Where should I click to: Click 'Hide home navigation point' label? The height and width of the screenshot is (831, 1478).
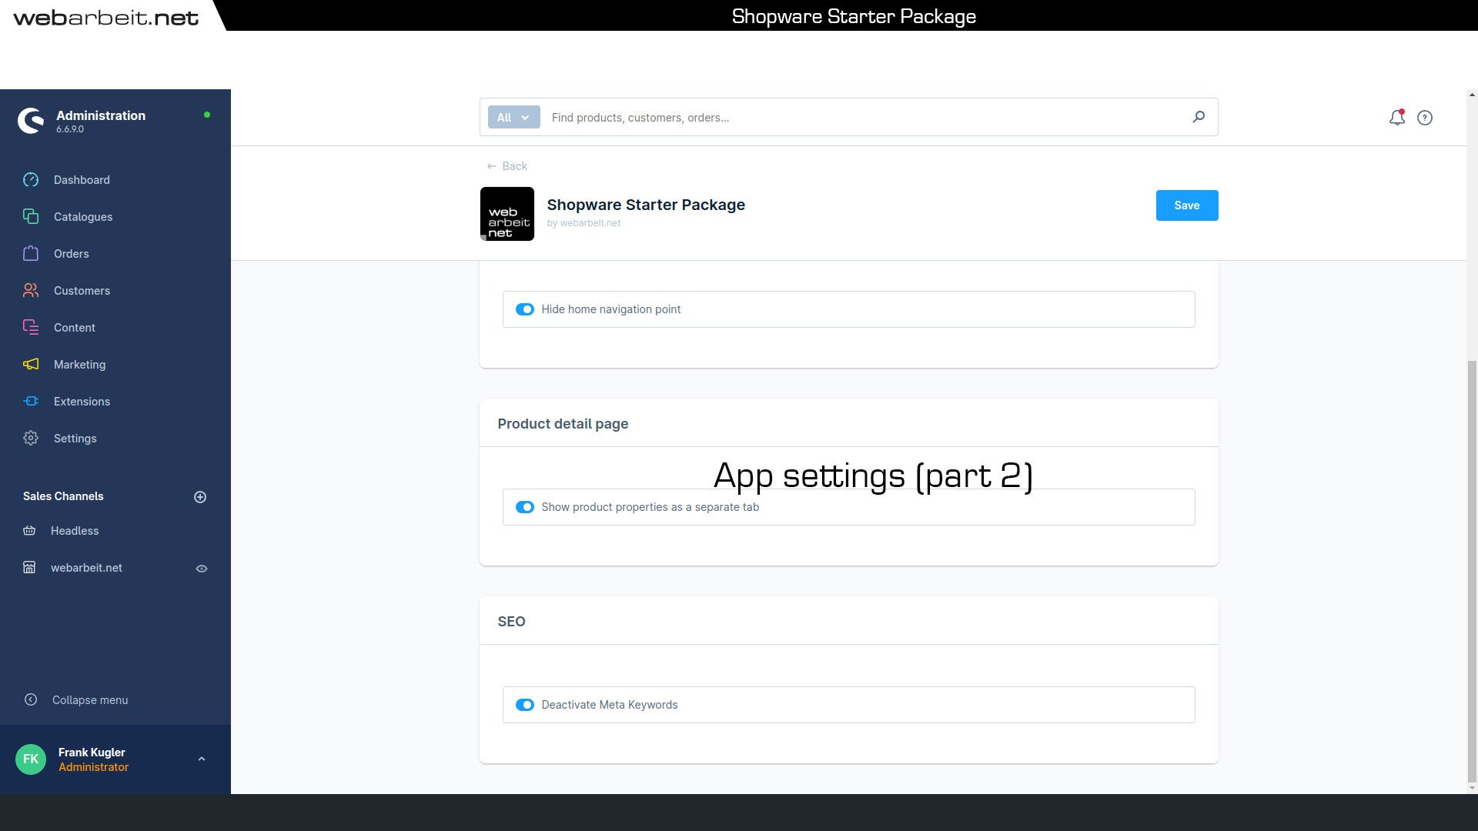(611, 309)
